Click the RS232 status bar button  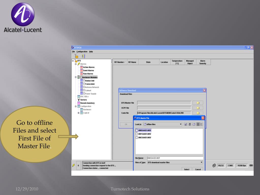(221, 166)
